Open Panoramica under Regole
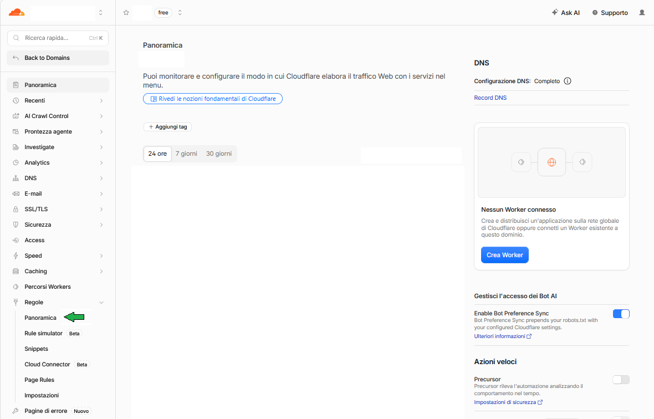Screen dimensions: 654x419 pyautogui.click(x=40, y=318)
